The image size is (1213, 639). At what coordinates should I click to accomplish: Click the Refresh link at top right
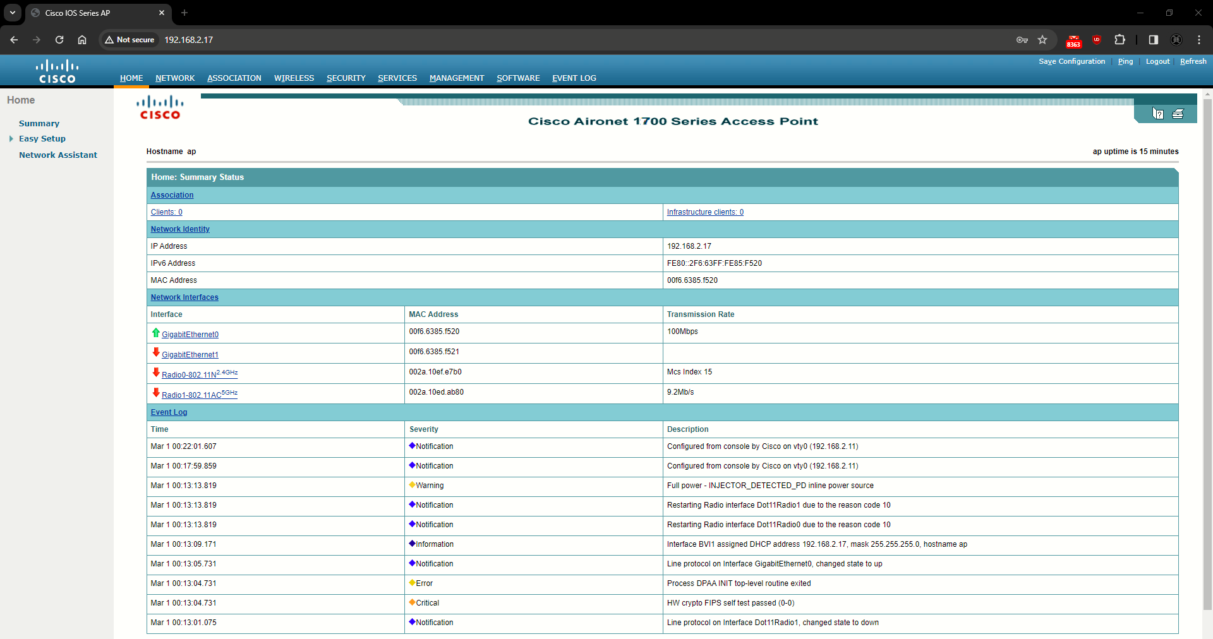(1193, 61)
